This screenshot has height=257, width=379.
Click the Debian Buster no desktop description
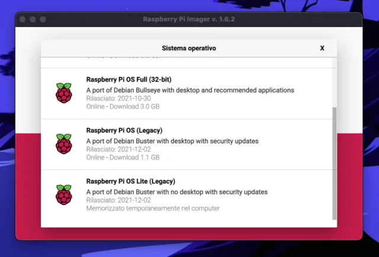(x=176, y=192)
